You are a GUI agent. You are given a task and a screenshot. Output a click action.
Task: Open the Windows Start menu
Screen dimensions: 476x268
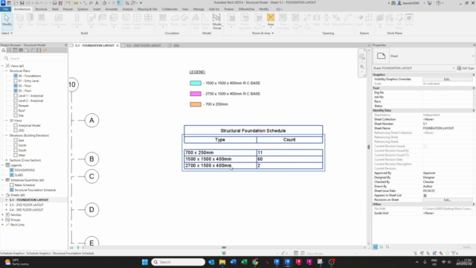pyautogui.click(x=145, y=262)
